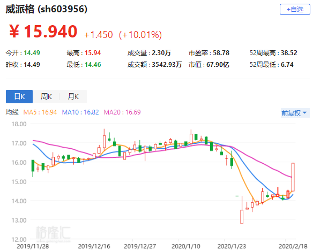Open the 前复权 adjustment dropdown

tap(295, 113)
